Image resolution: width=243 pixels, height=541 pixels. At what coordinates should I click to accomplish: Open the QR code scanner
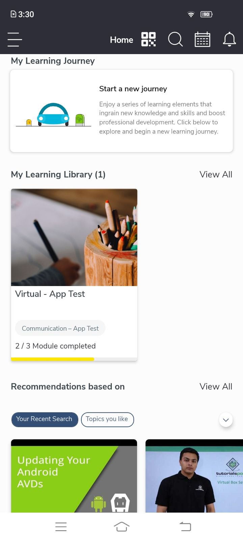tap(148, 40)
